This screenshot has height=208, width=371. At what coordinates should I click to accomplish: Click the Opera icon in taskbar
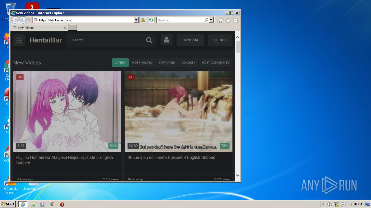62,204
